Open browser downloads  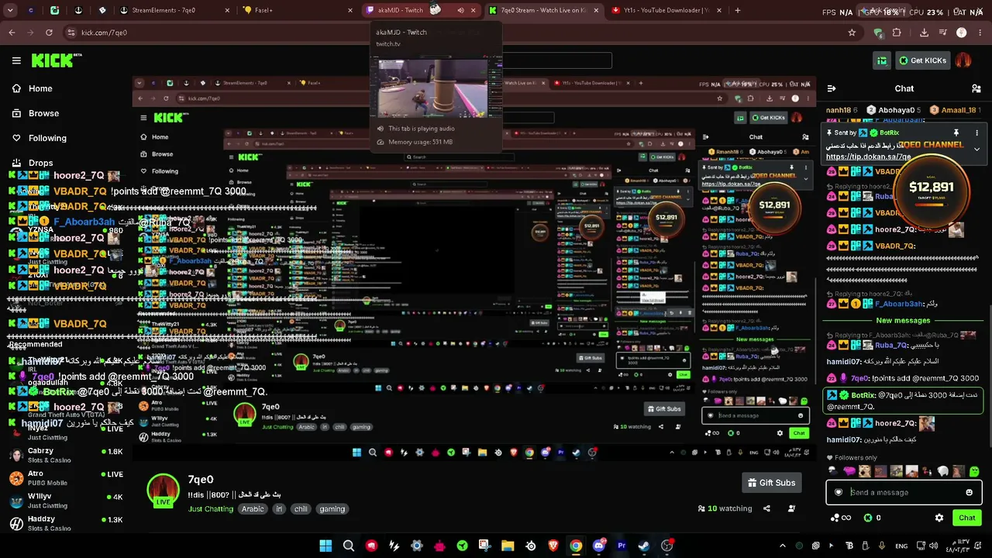coord(924,33)
